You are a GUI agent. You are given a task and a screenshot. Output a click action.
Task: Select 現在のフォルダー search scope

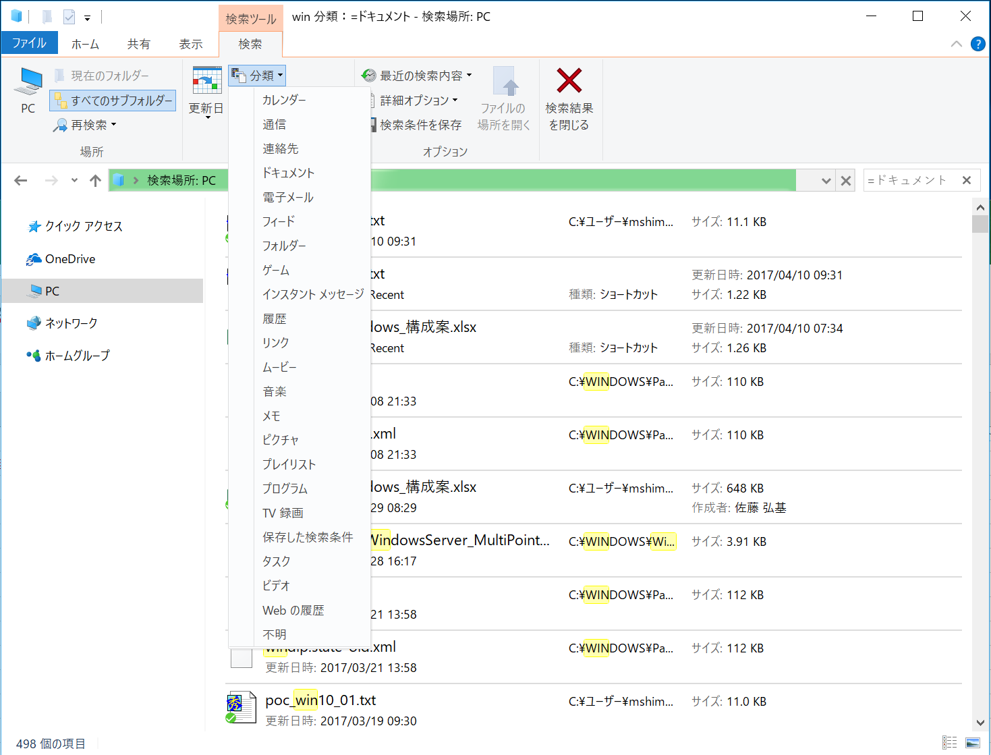(x=102, y=76)
